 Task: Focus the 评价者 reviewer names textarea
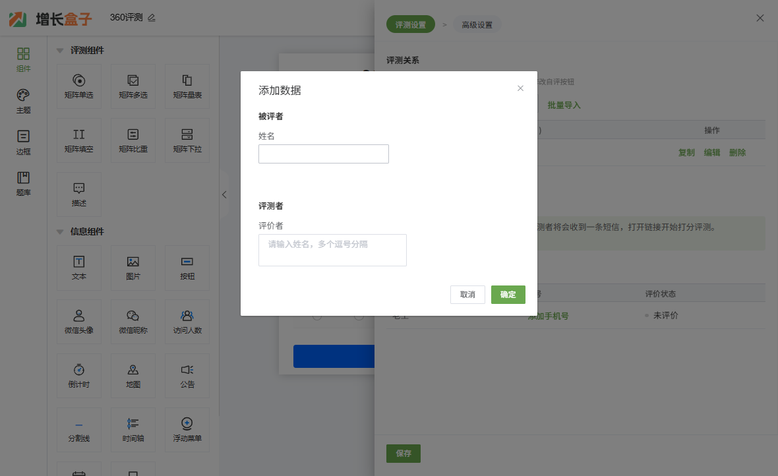tap(332, 250)
